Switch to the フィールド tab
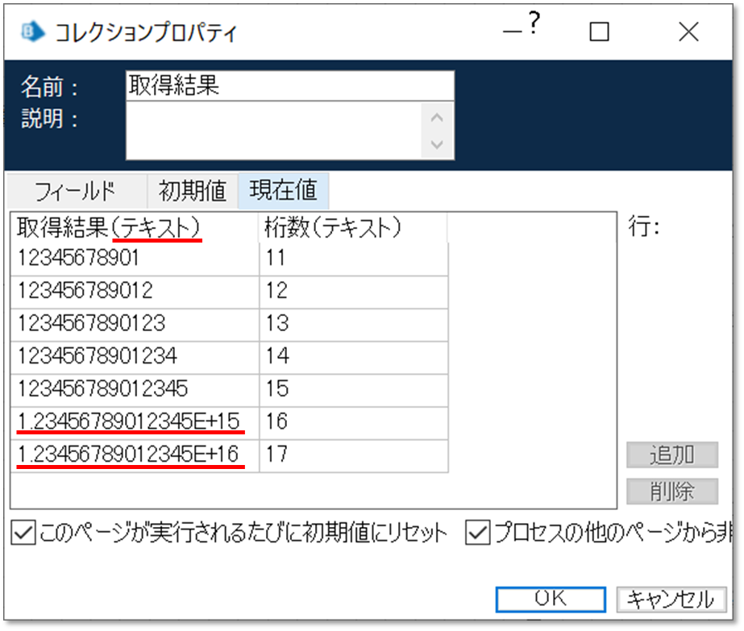Viewport: 744px width, 631px height. (77, 191)
